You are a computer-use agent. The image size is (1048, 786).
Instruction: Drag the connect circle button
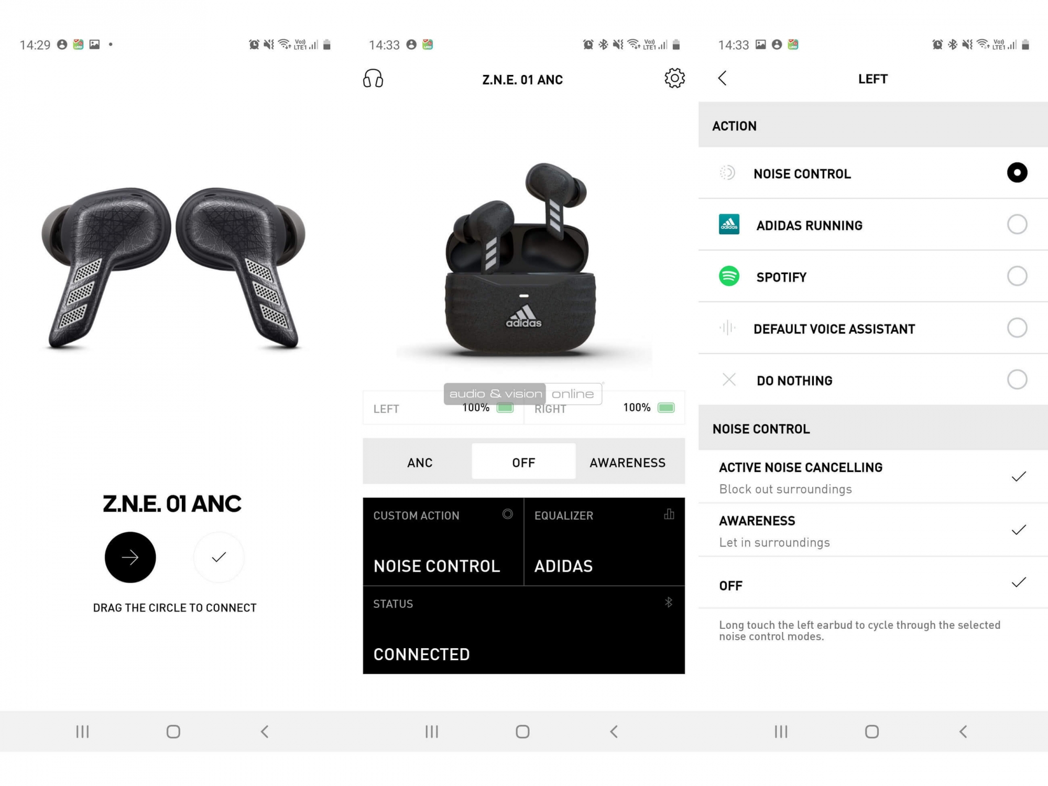point(129,556)
